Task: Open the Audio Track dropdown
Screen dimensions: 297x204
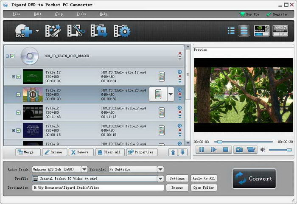Action: (x=84, y=169)
